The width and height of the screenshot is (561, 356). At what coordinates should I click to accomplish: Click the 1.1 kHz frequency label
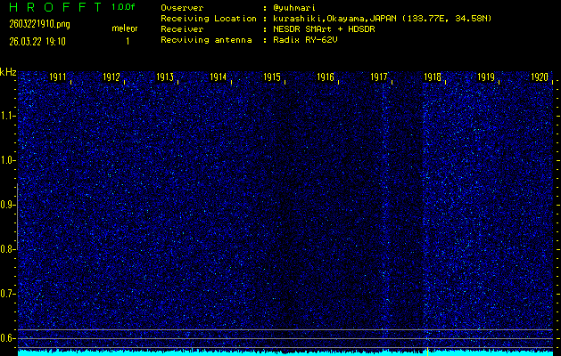(8, 116)
